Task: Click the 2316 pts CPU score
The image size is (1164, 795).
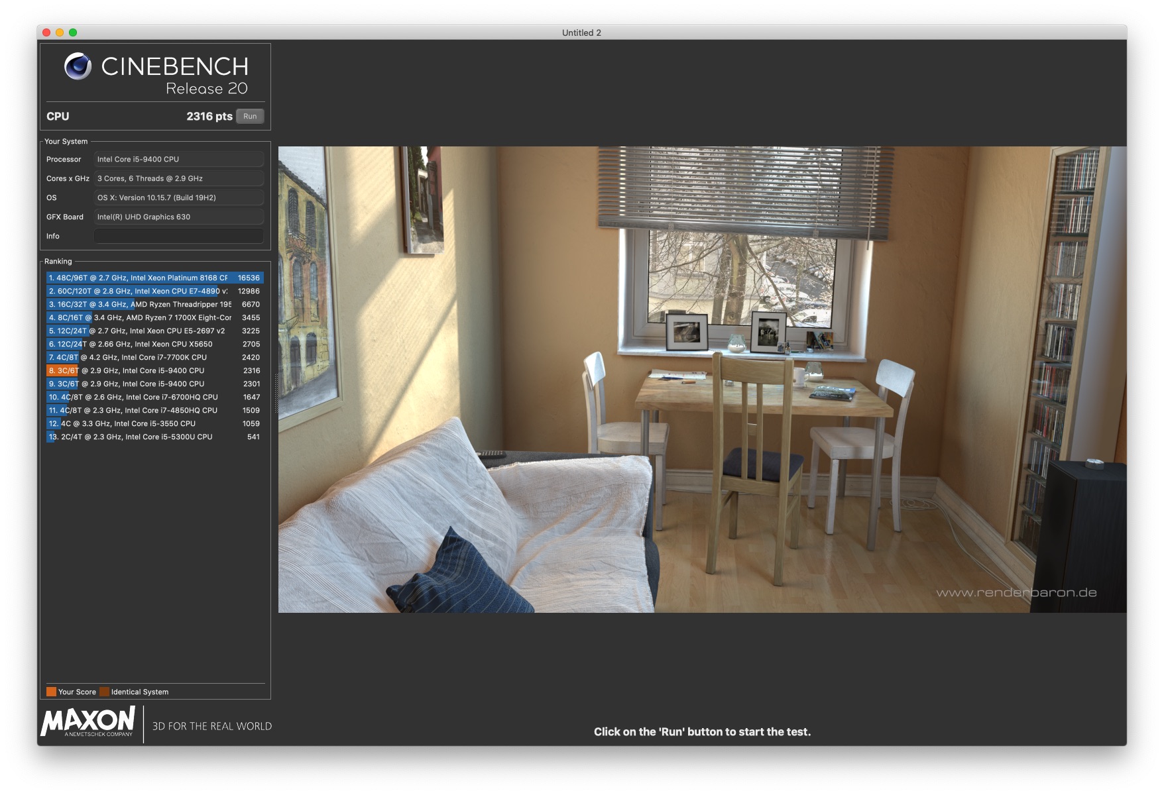Action: [209, 116]
